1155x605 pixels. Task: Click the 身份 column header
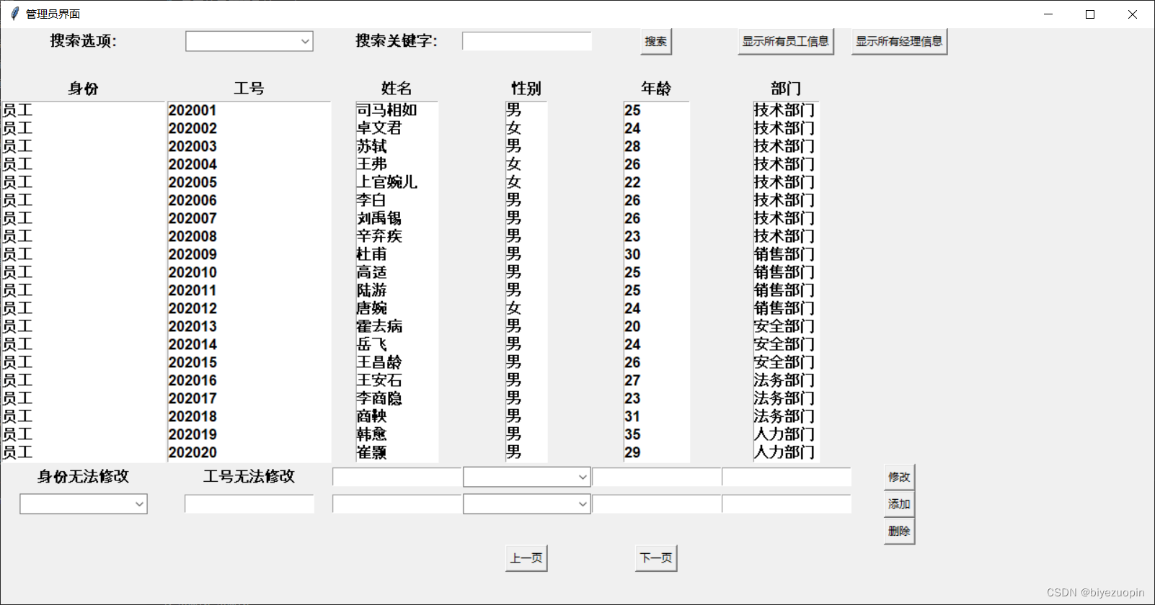84,89
